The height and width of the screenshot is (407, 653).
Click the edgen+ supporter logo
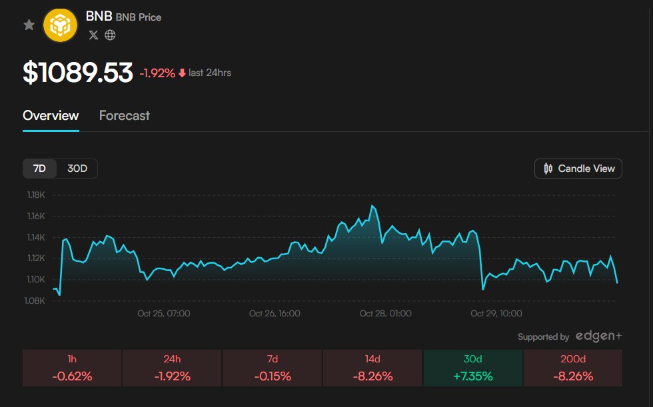598,336
